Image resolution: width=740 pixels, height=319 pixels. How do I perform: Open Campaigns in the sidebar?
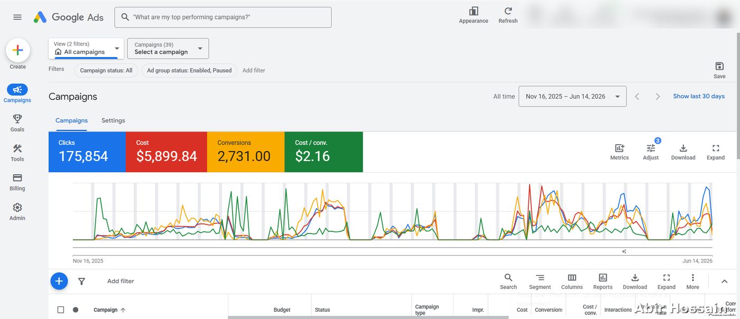pos(17,93)
